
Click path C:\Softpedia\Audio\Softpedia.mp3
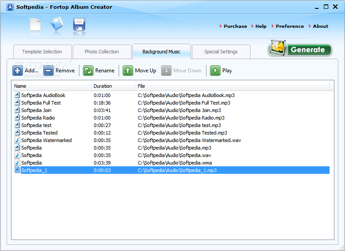174,148
